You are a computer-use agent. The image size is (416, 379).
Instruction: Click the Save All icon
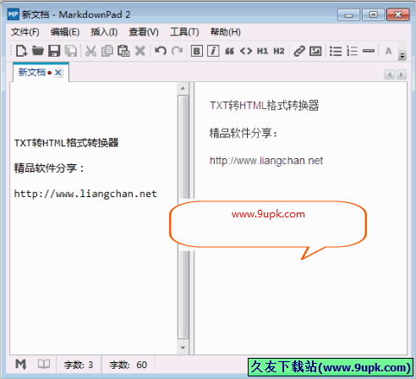[71, 51]
